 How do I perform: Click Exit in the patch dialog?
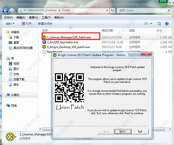140,131
